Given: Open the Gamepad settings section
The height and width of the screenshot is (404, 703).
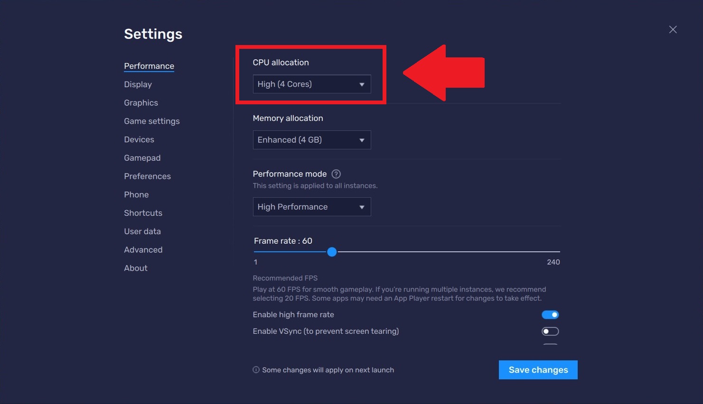Looking at the screenshot, I should pyautogui.click(x=142, y=157).
